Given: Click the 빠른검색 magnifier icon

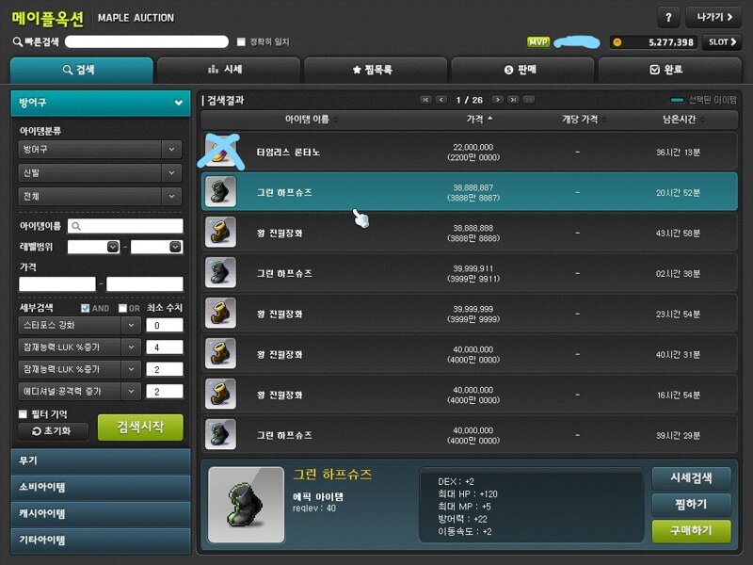Looking at the screenshot, I should [x=17, y=41].
